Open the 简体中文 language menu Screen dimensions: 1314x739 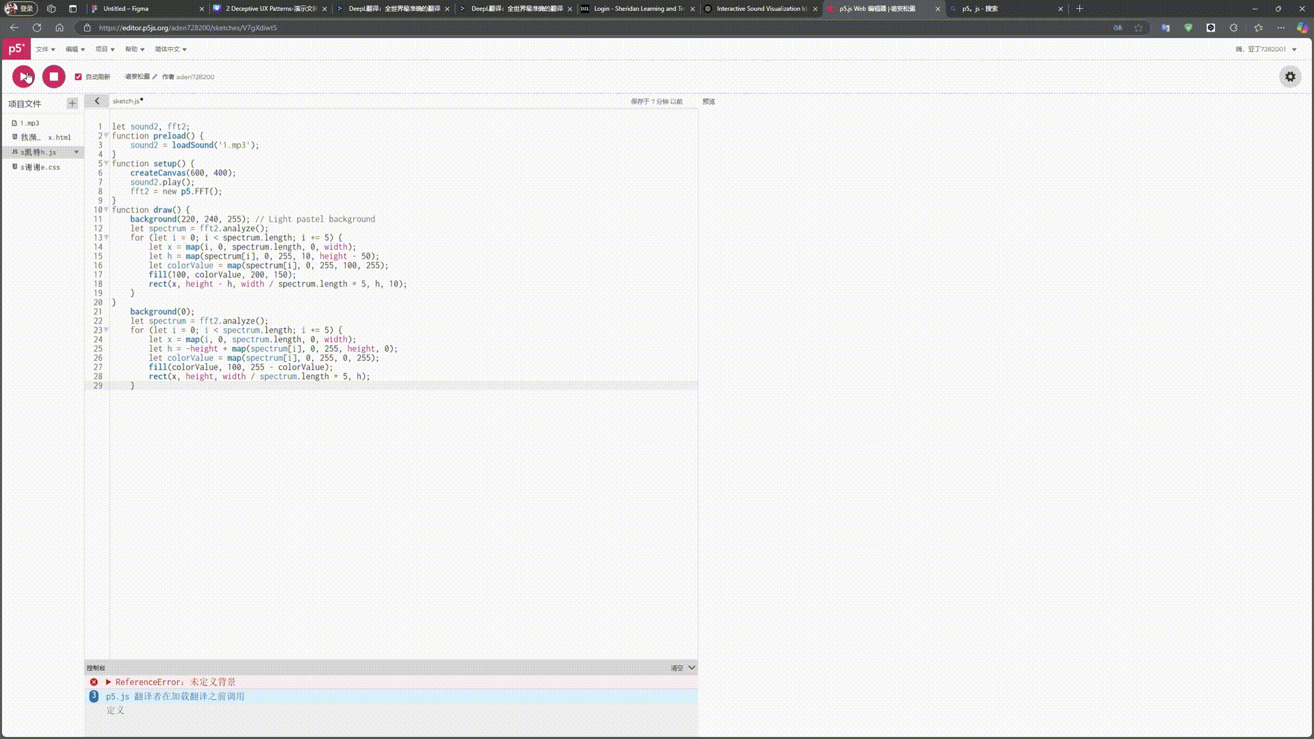click(x=170, y=49)
